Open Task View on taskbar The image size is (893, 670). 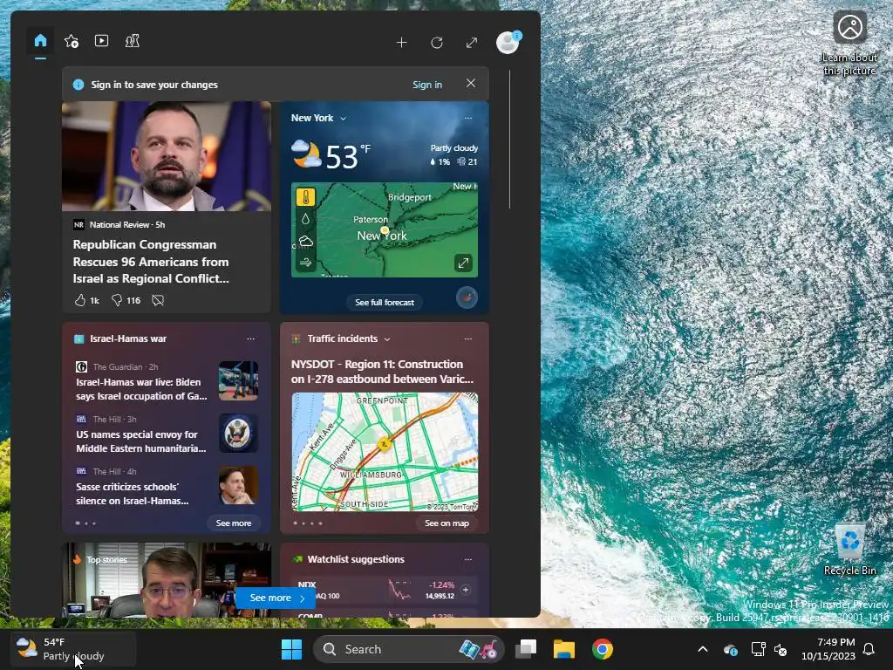526,649
